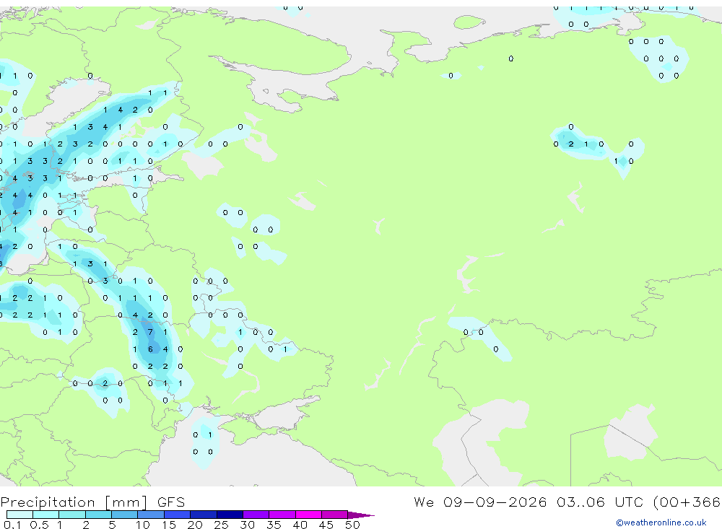Screen dimensions: 722x529
Task: Open the weatheronline.co.uk copyright link
Action: [x=661, y=523]
